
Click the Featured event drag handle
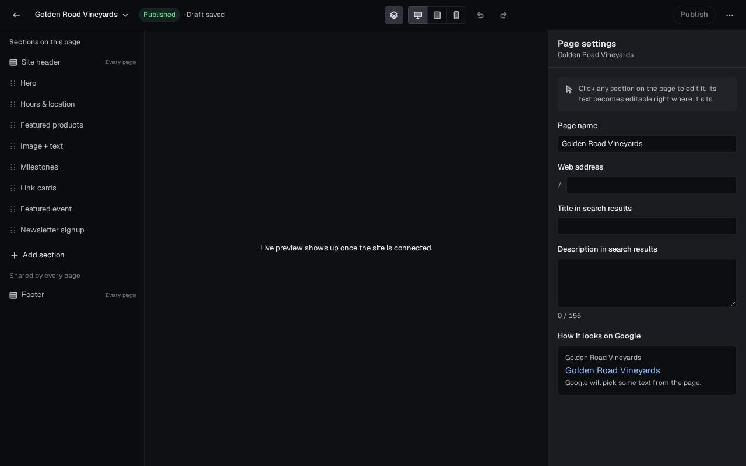[x=13, y=209]
